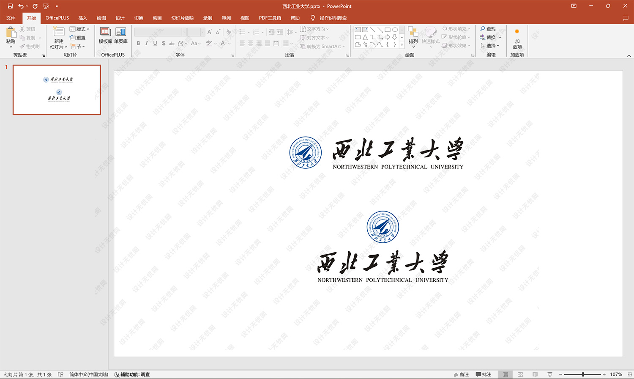Switch to Slide Sorter view icon
Viewport: 634px width, 379px height.
520,374
